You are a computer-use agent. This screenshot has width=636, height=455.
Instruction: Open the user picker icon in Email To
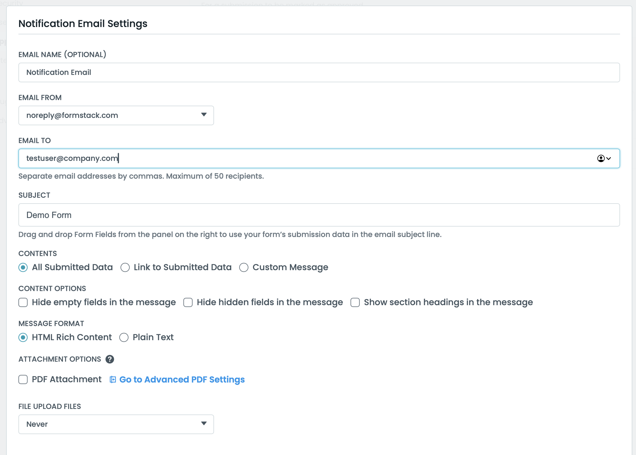[601, 158]
